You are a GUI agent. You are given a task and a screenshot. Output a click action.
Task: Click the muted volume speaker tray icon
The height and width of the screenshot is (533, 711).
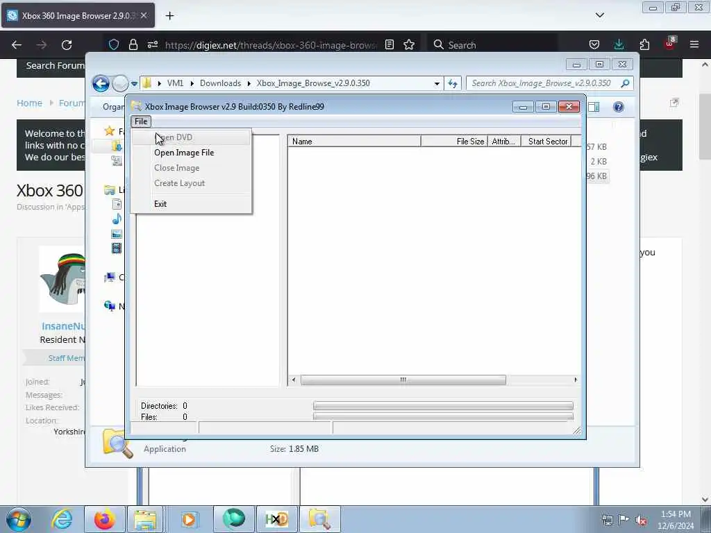click(640, 521)
